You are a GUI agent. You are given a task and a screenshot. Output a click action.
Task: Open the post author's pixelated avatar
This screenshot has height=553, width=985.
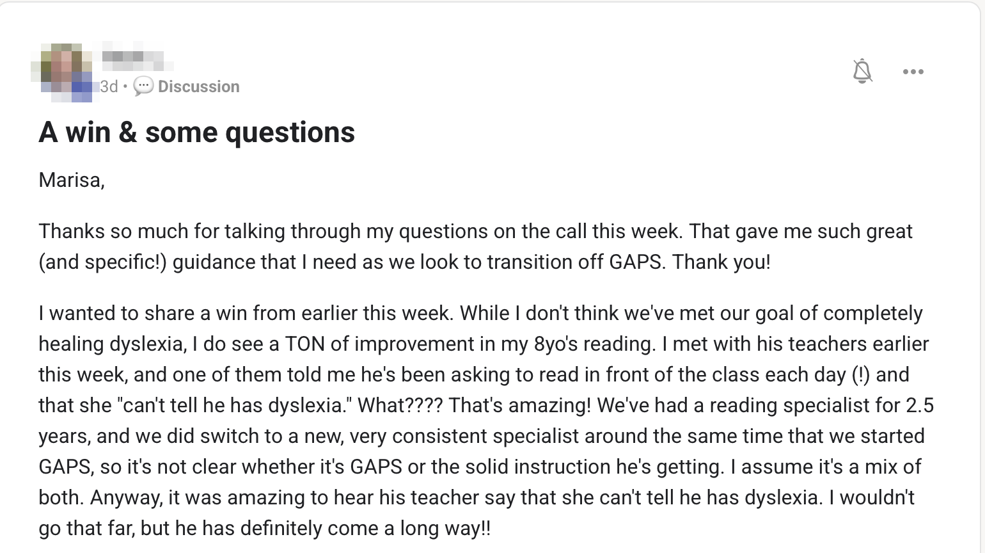point(61,72)
